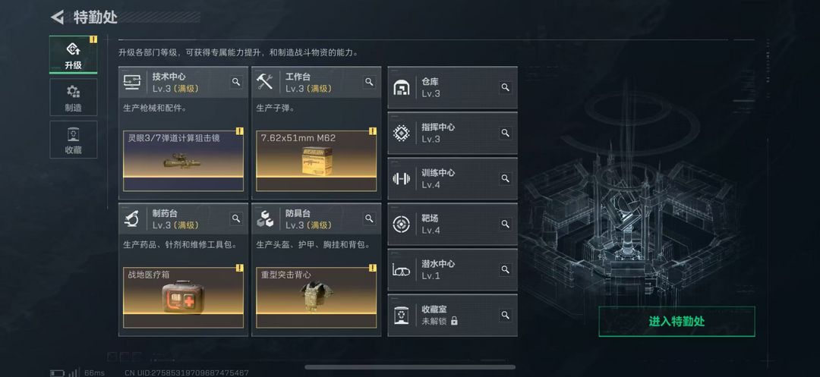Click the 训练中心 dumbbell department icon

click(x=401, y=178)
